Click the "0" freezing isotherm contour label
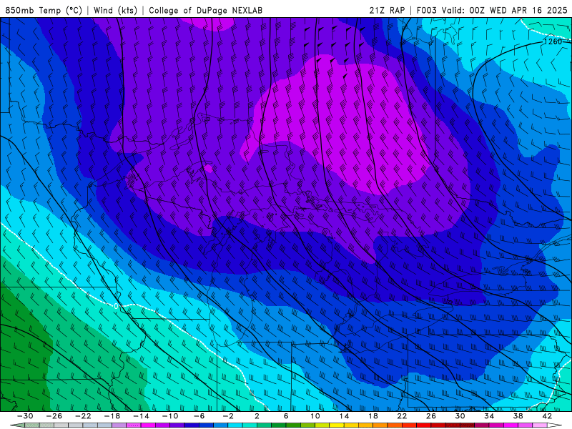 point(116,307)
